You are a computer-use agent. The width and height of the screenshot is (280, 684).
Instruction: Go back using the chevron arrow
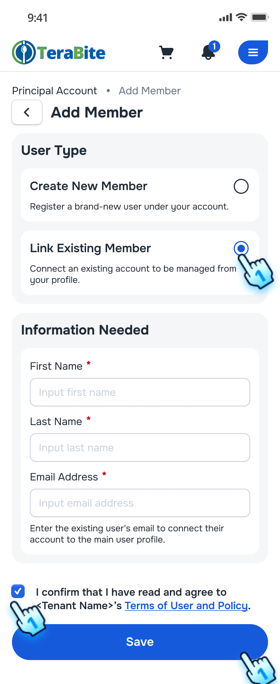(27, 112)
